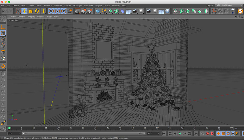Toggle position keyframe recording icon
Image resolution: width=244 pixels, height=140 pixels.
[x=218, y=134]
